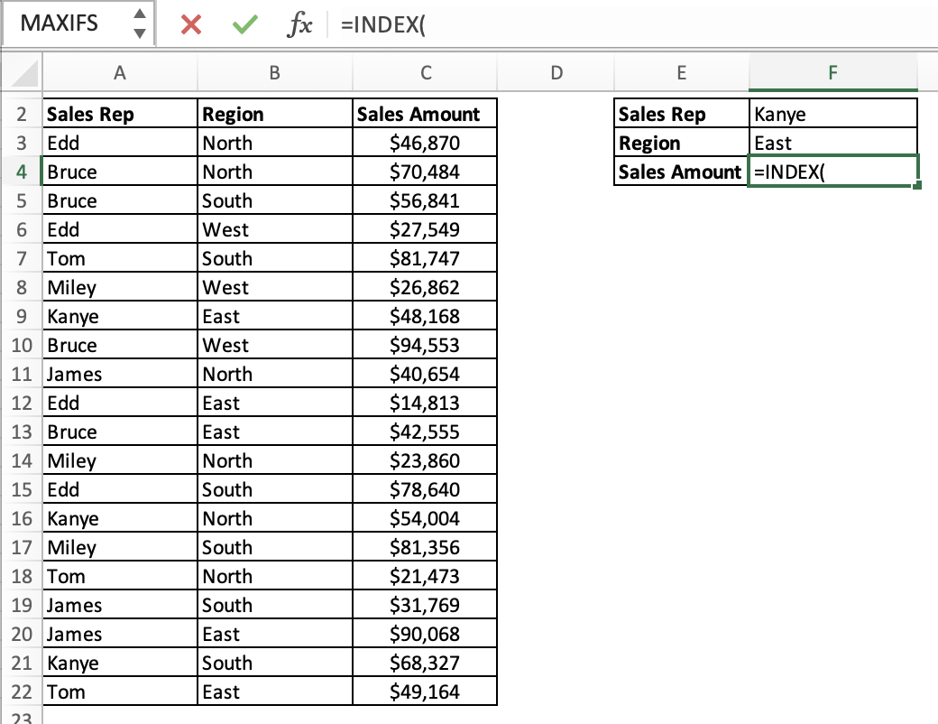Click West in row 6
The height and width of the screenshot is (724, 938).
click(275, 229)
